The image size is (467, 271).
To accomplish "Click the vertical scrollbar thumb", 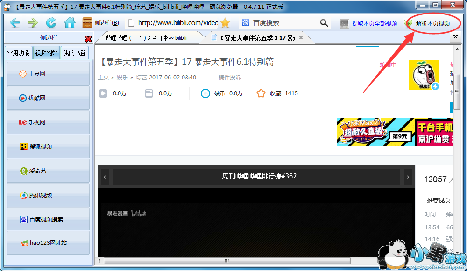I will coord(457,92).
